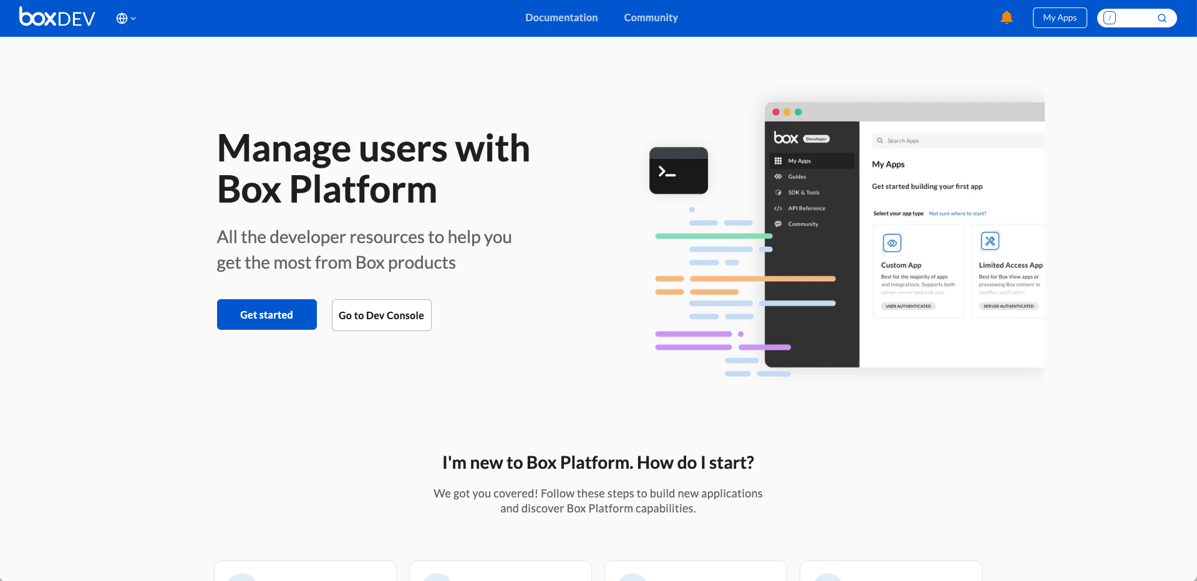Click the navbar search input field
The image size is (1197, 581).
(x=1135, y=17)
